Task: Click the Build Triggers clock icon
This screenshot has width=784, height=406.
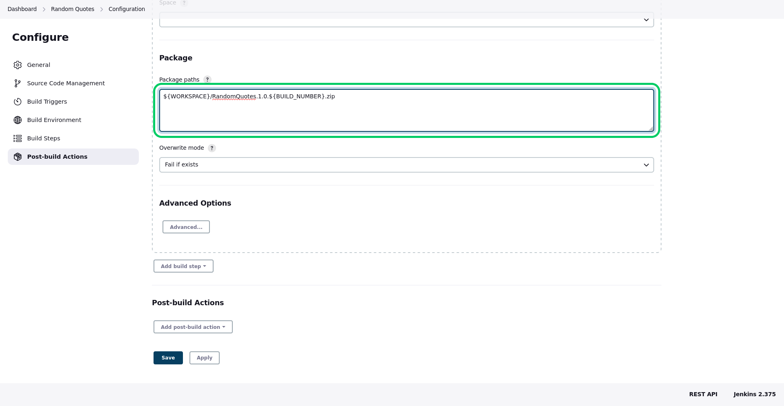Action: (18, 102)
